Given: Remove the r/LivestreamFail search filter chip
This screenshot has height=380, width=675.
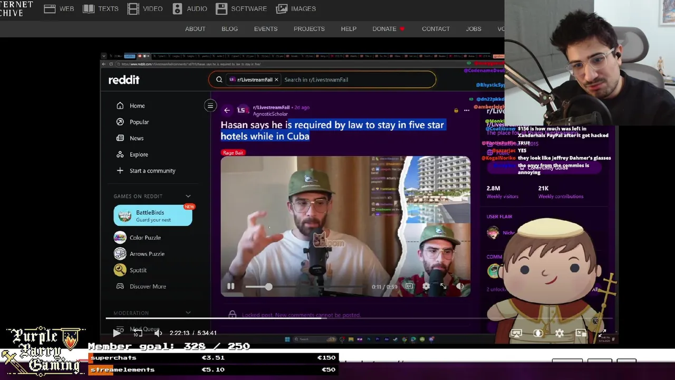Looking at the screenshot, I should point(276,80).
